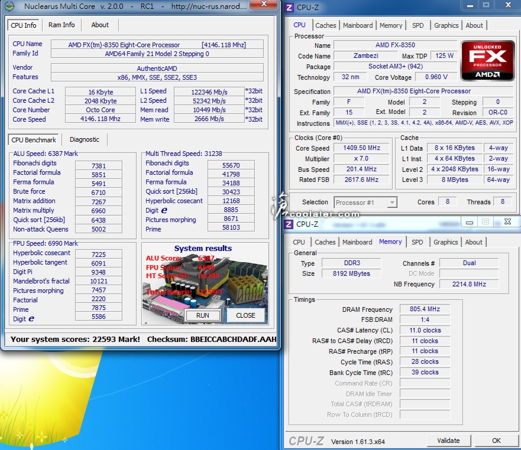Viewport: 521px width, 450px height.
Task: Click the CPU-Z icon in Memory window title bar
Action: click(x=289, y=224)
